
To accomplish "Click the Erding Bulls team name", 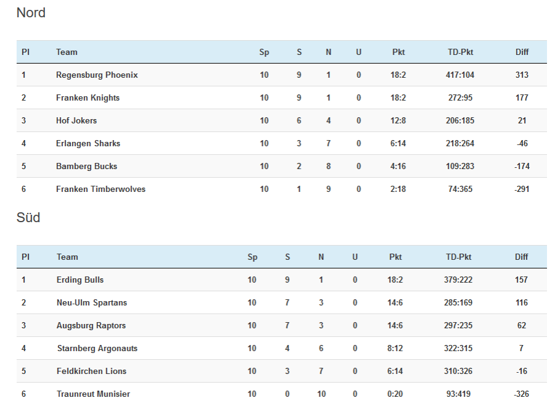I will click(x=80, y=280).
